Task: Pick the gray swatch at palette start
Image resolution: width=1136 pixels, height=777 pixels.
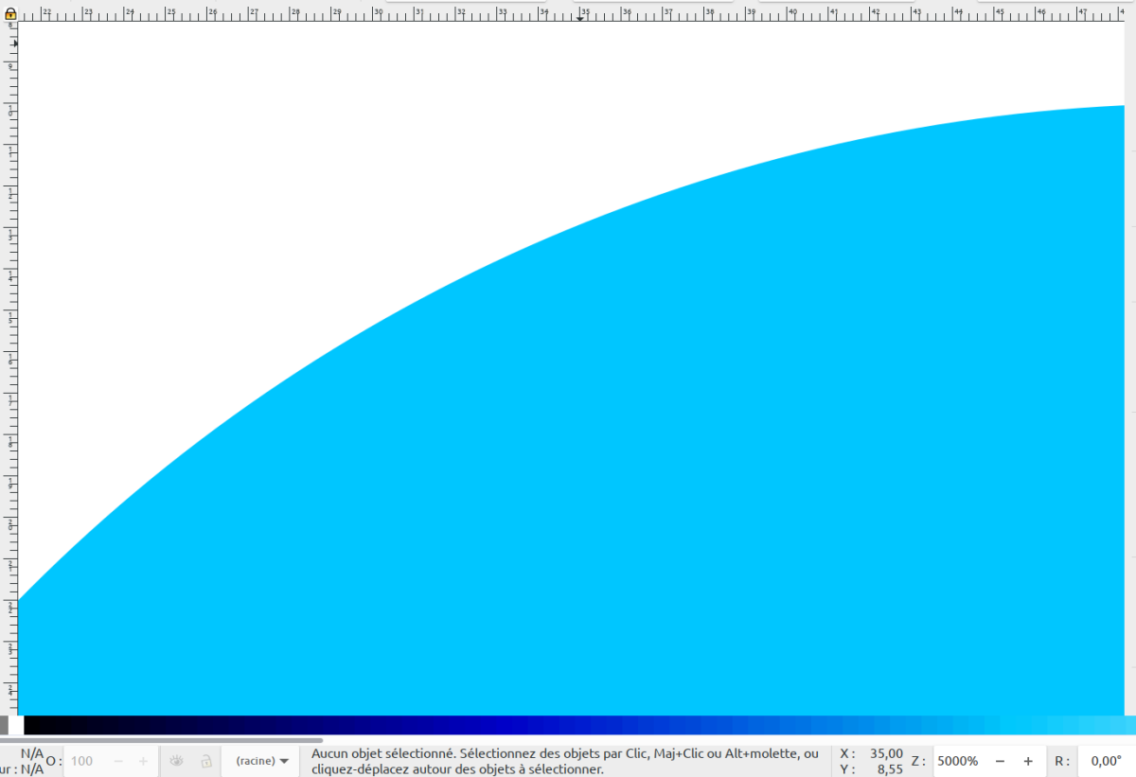Action: click(x=4, y=725)
